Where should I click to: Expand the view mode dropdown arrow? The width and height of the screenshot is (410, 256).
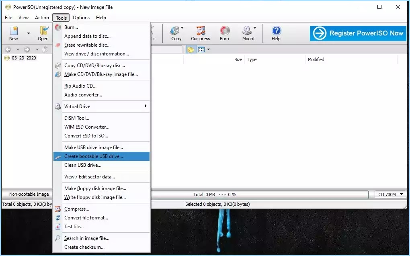(208, 49)
